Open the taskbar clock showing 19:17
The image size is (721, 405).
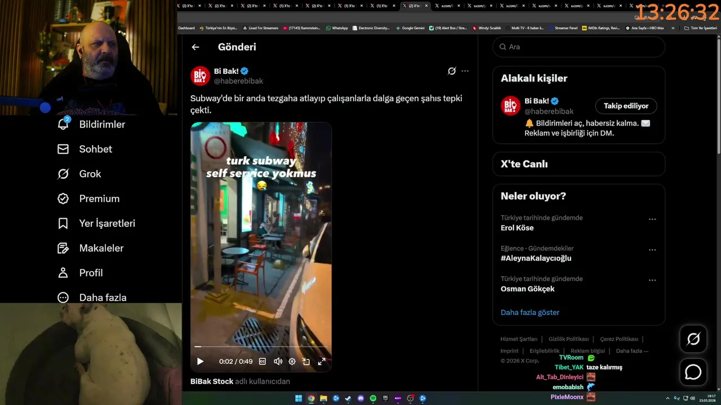pyautogui.click(x=707, y=398)
